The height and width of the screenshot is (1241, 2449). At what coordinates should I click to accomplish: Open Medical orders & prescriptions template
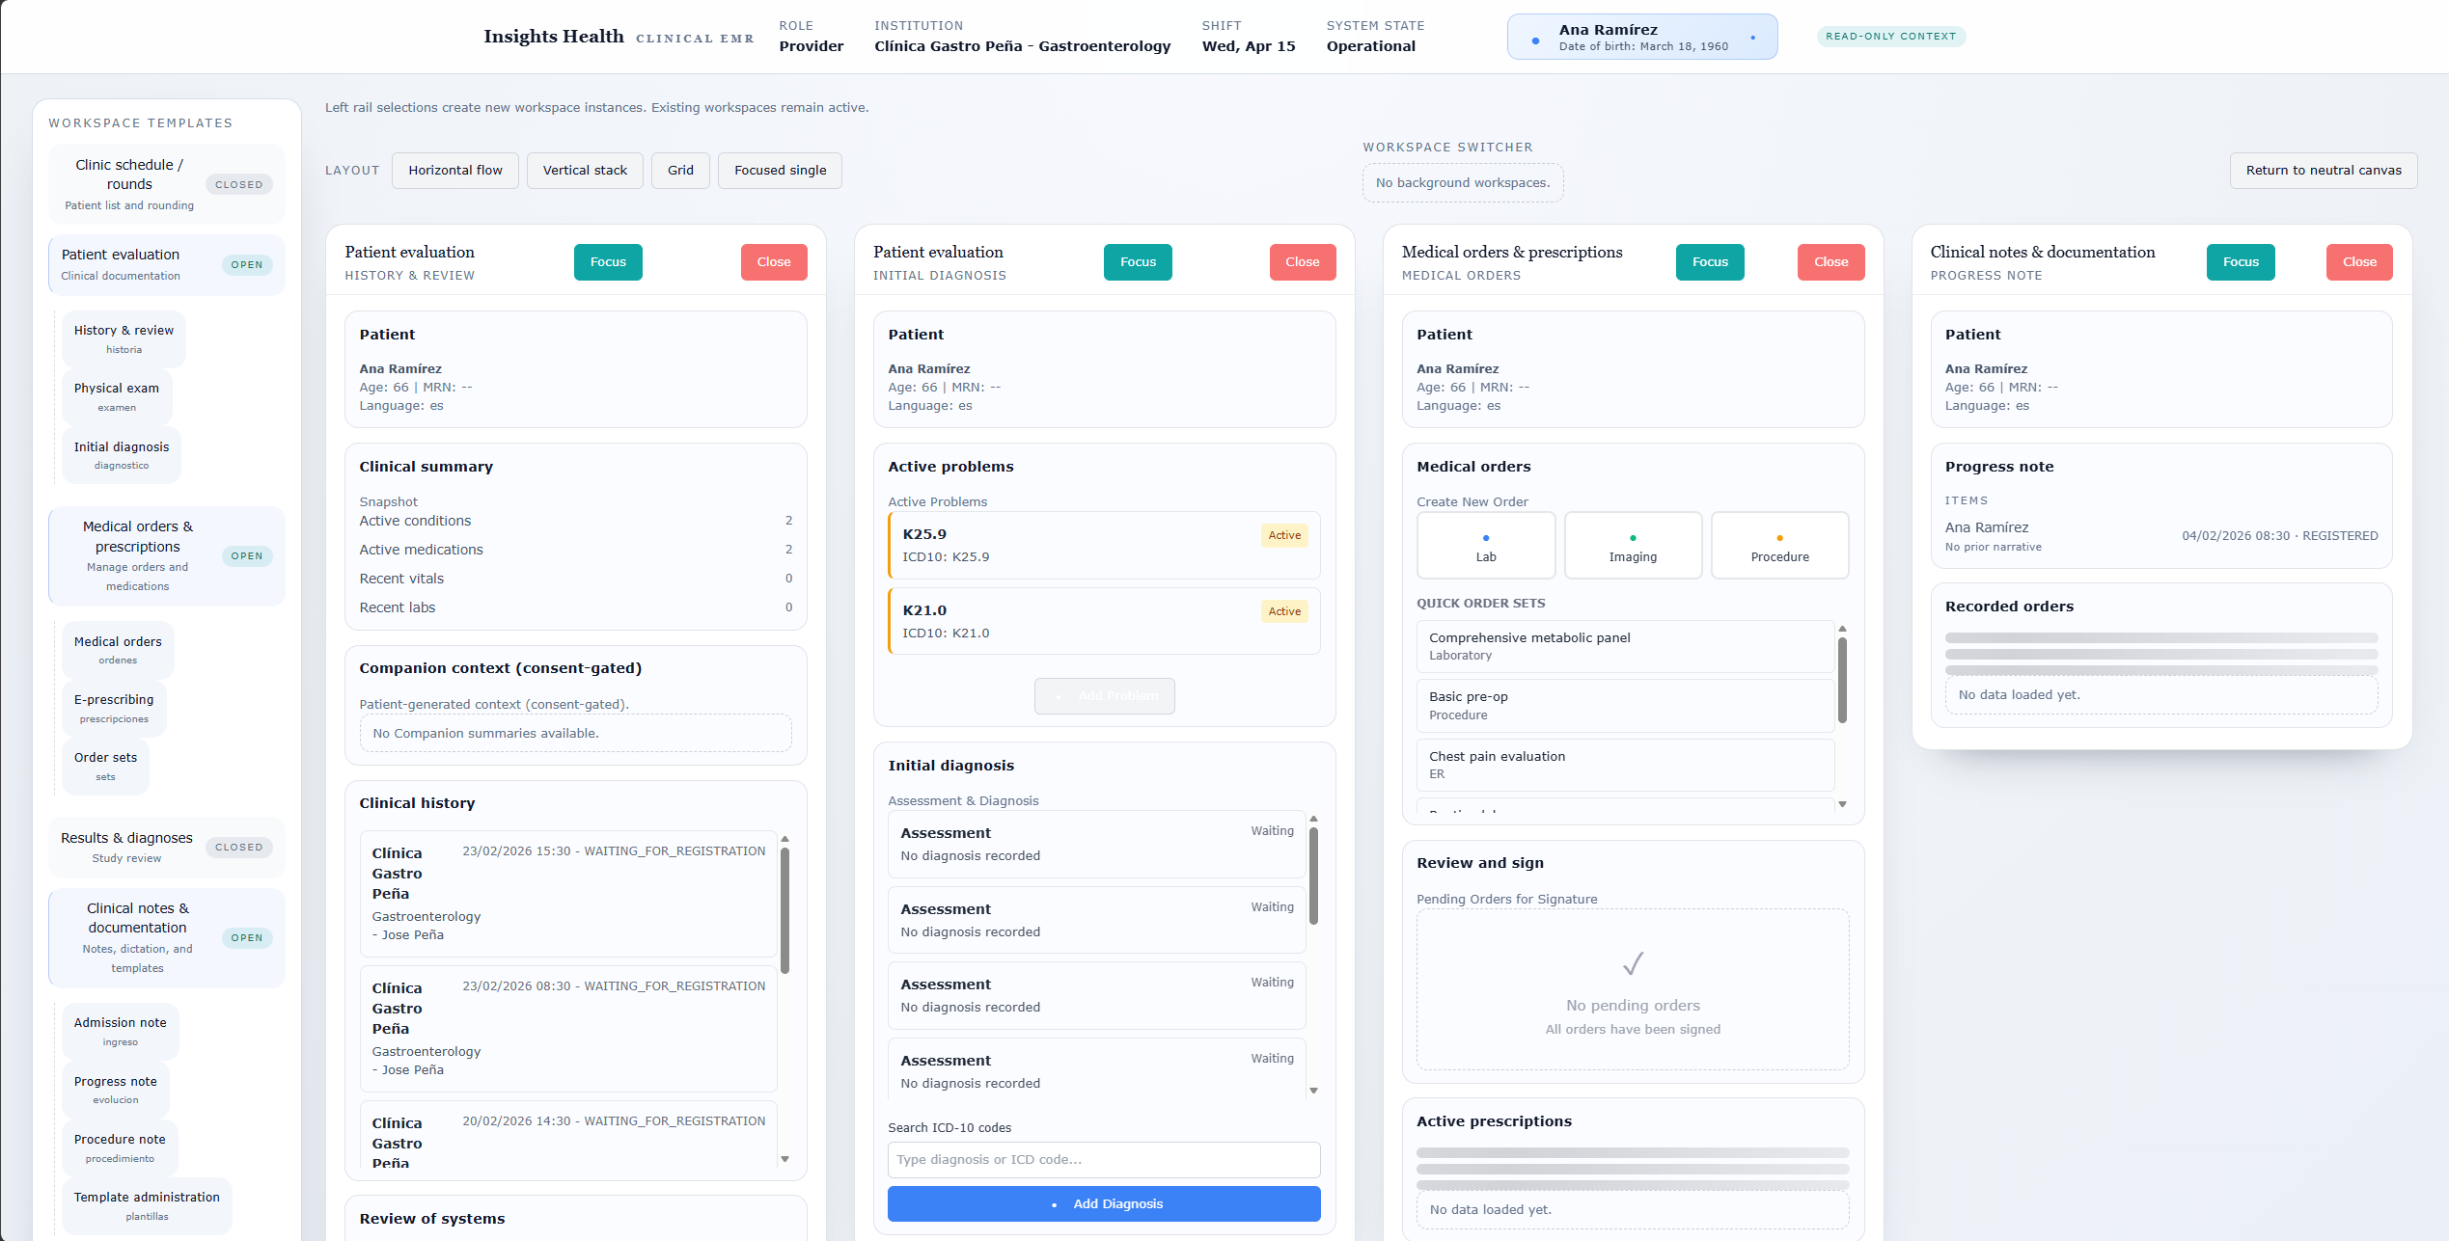(167, 556)
